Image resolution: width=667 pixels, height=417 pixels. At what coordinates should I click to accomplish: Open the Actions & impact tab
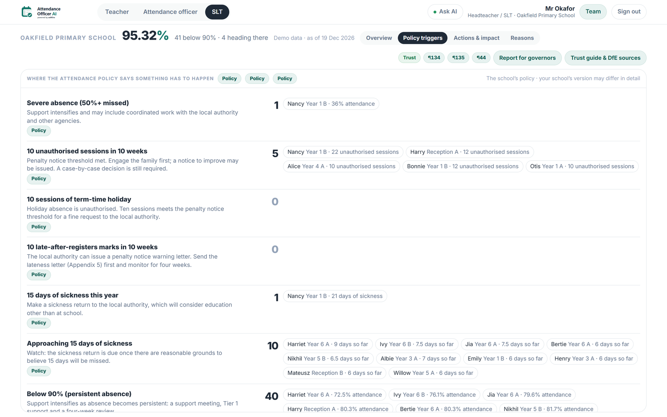point(476,38)
